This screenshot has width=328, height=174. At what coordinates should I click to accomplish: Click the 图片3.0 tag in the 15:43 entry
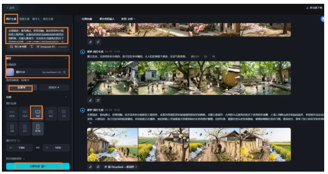click(195, 56)
